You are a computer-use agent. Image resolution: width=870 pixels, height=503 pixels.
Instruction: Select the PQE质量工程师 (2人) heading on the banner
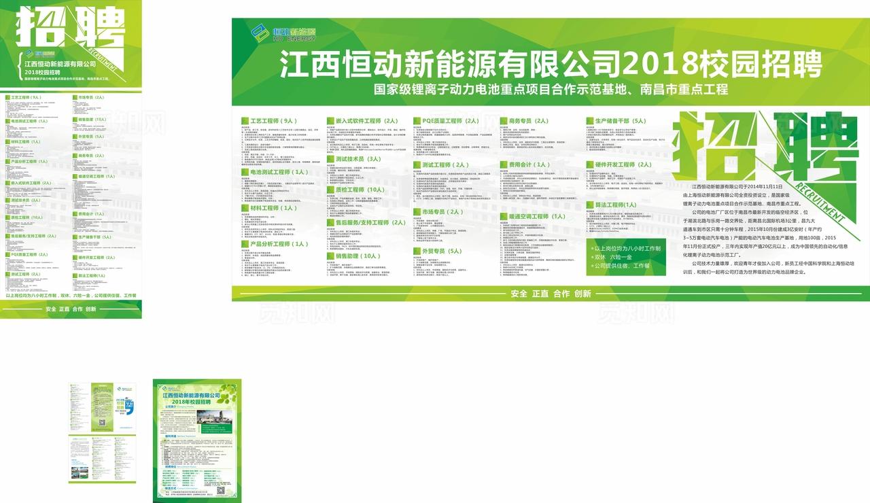click(x=451, y=121)
